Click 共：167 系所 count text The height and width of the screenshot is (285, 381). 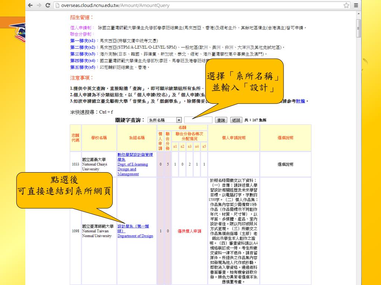point(255,120)
